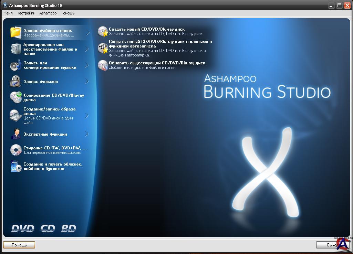
Task: Open the Настройки menu
Action: tap(26, 13)
